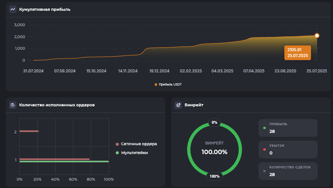Select the КОЛИЧЕСТВО СДЕЛОК stat card
This screenshot has height=188, width=333.
click(288, 171)
